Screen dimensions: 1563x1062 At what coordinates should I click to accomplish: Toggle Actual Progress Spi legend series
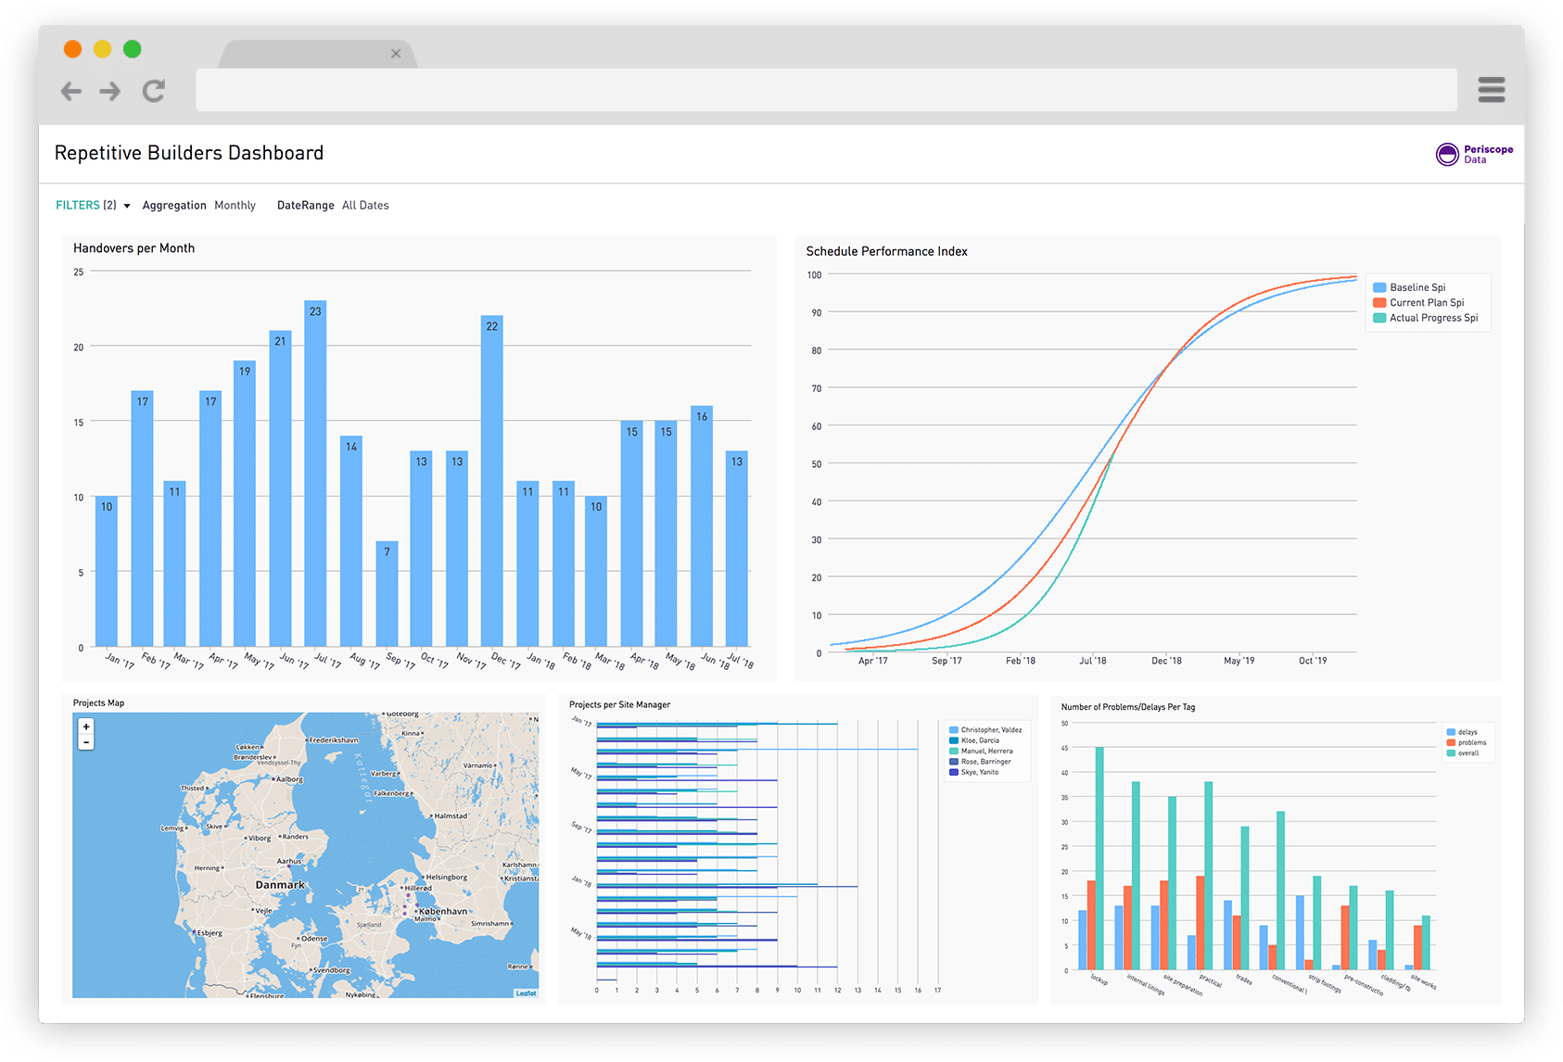(x=1432, y=318)
